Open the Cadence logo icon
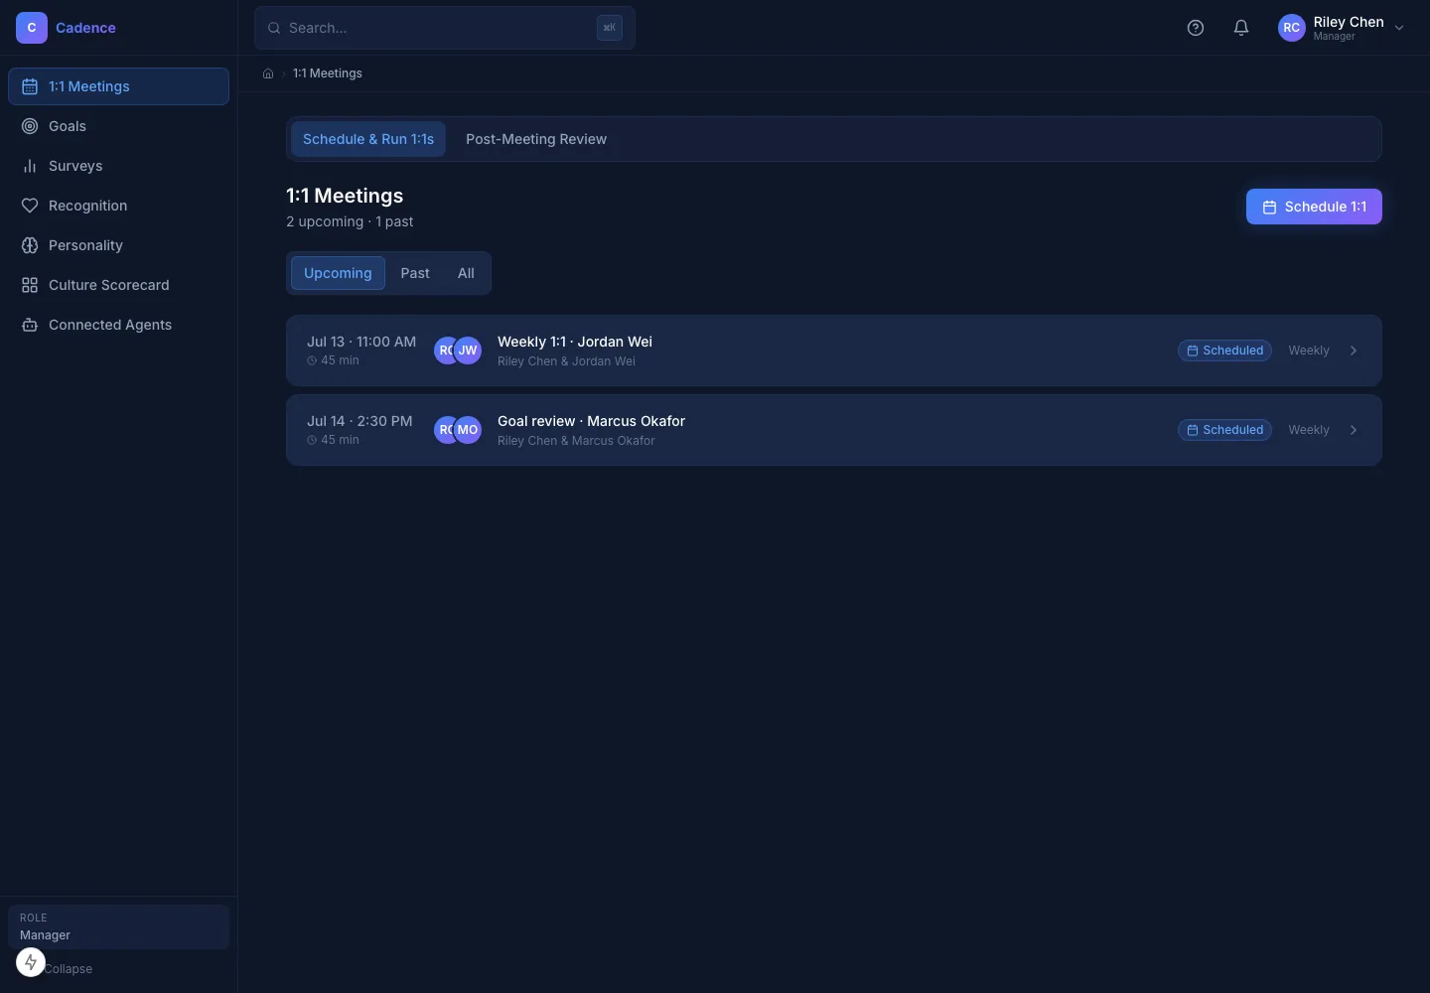The width and height of the screenshot is (1430, 993). 32,28
